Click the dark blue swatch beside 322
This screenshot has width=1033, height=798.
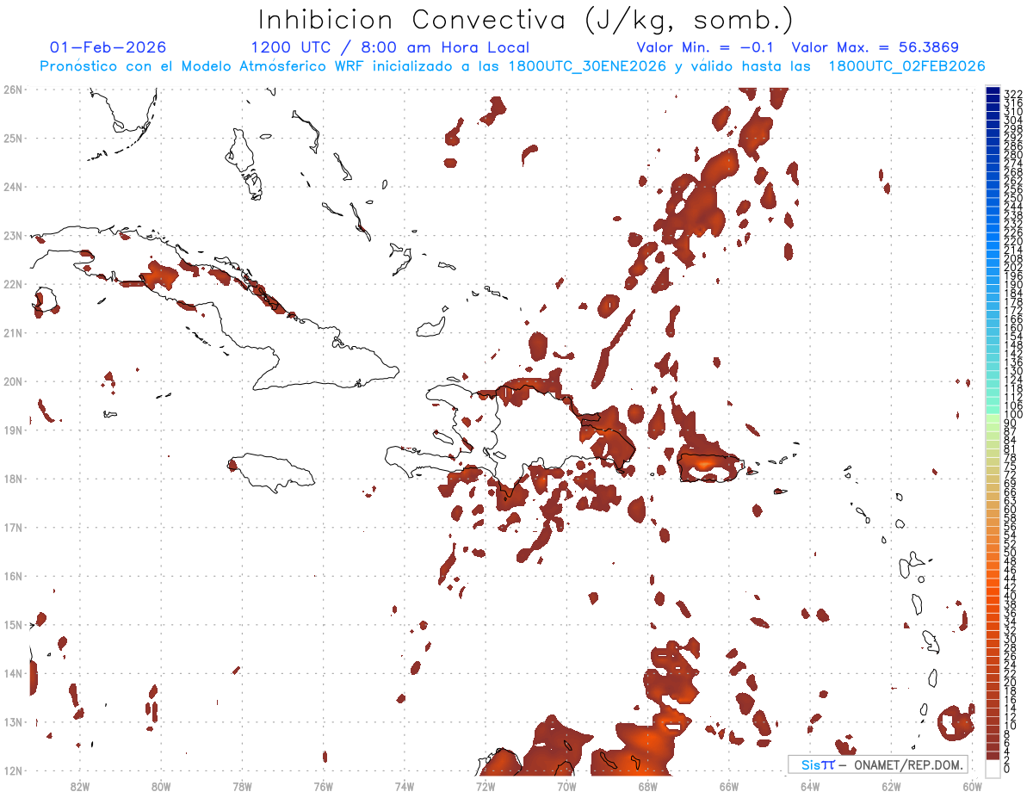click(993, 92)
